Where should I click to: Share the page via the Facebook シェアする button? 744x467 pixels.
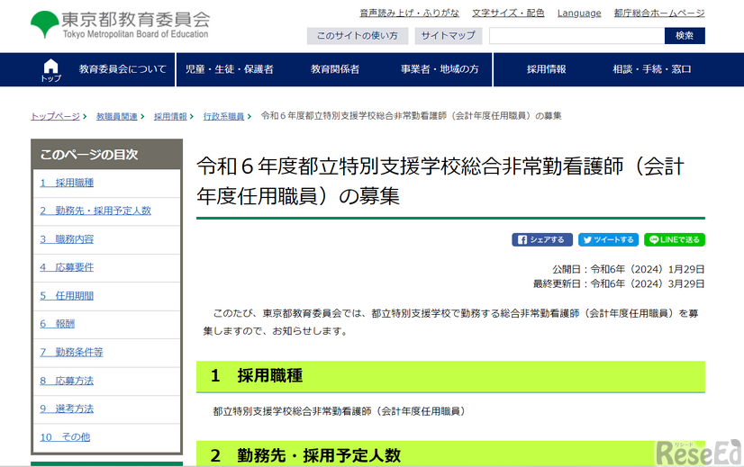click(x=542, y=240)
